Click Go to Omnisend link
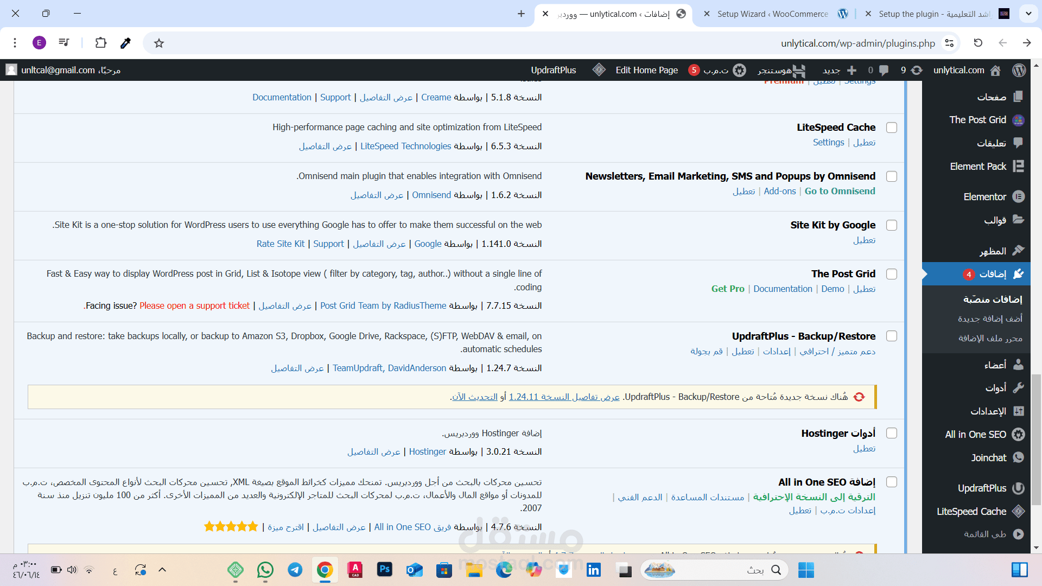 pyautogui.click(x=840, y=191)
